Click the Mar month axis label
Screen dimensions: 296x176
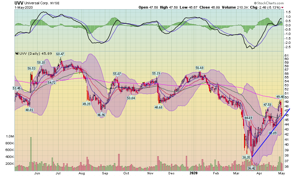(236, 173)
